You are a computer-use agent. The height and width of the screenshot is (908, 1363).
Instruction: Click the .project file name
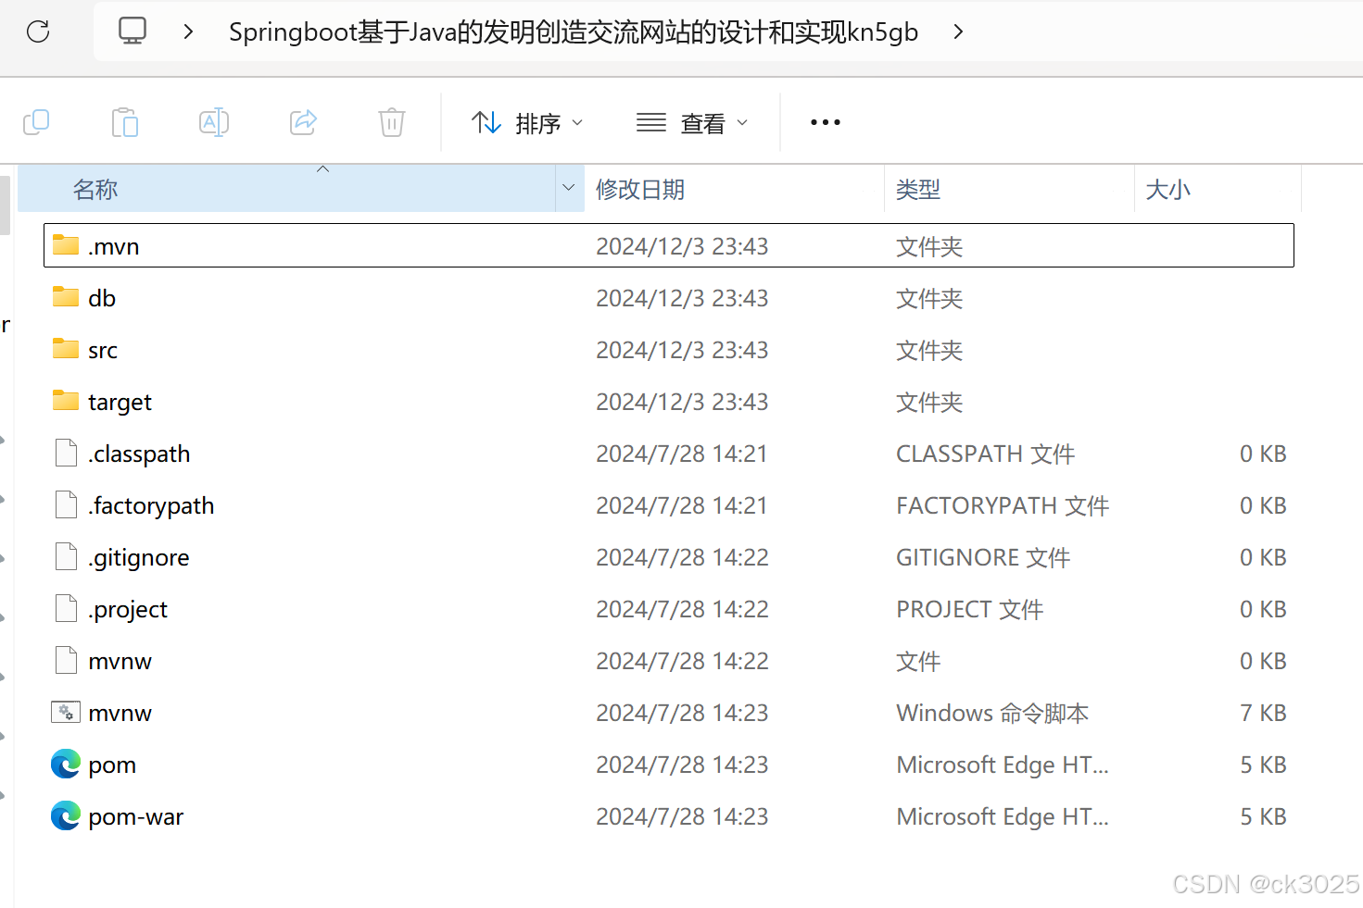pos(128,610)
